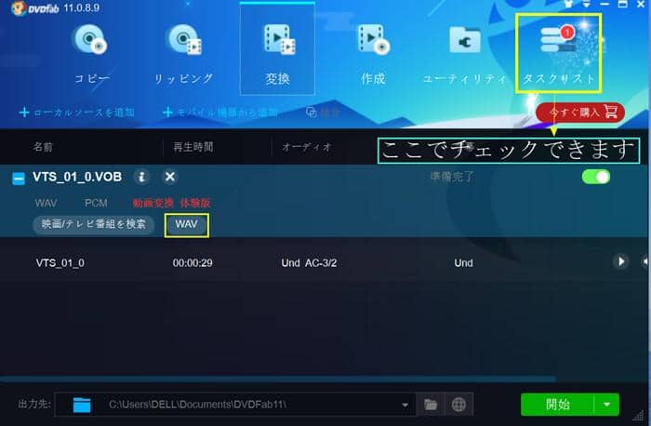The height and width of the screenshot is (426, 651).
Task: Click the output destination path field
Action: click(235, 405)
